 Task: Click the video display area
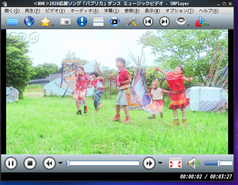coord(117,92)
